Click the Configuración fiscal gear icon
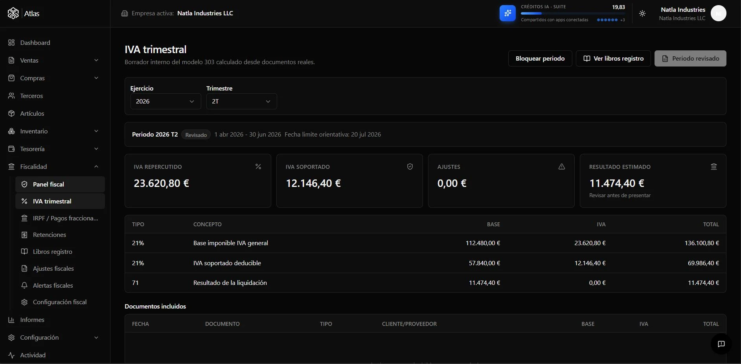This screenshot has width=741, height=364. click(24, 302)
